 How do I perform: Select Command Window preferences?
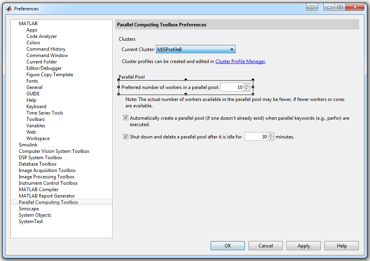47,55
